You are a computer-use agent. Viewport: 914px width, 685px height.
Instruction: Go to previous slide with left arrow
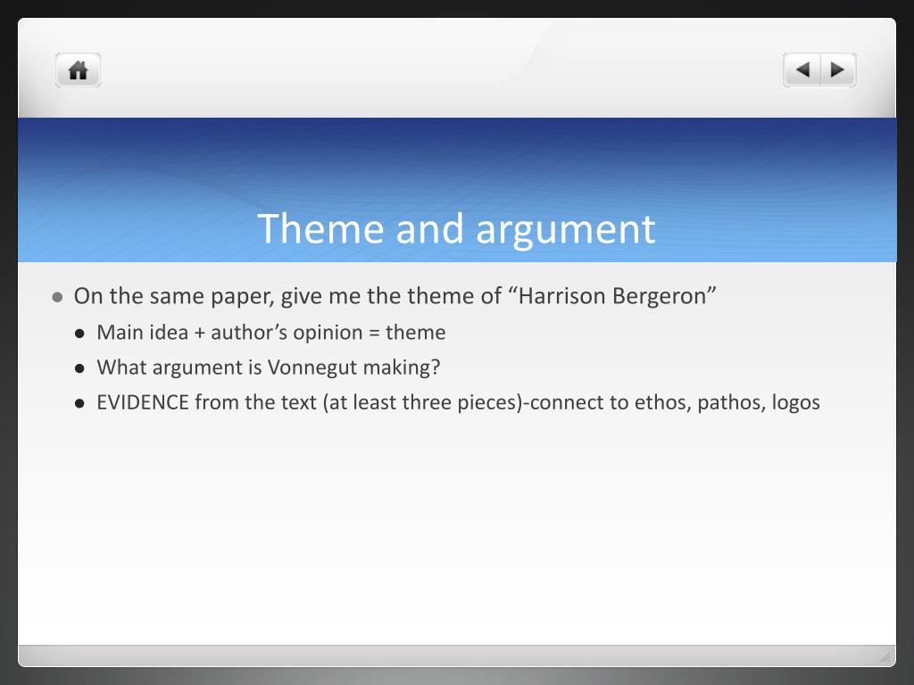[802, 70]
